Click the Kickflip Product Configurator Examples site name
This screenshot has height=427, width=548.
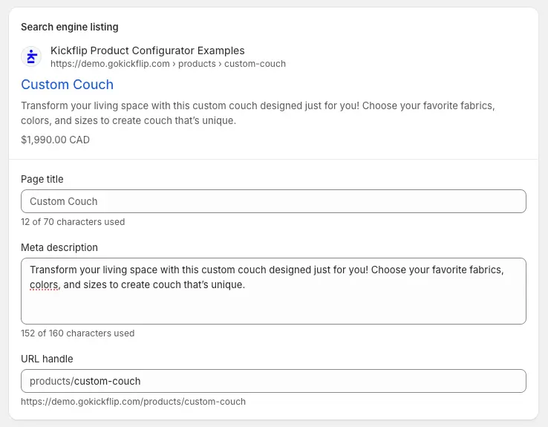point(147,50)
